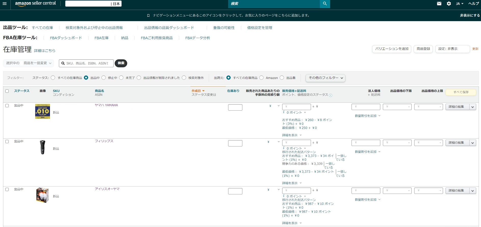Go to FBAダッシュボード menu item
Image resolution: width=481 pixels, height=227 pixels.
coord(66,38)
